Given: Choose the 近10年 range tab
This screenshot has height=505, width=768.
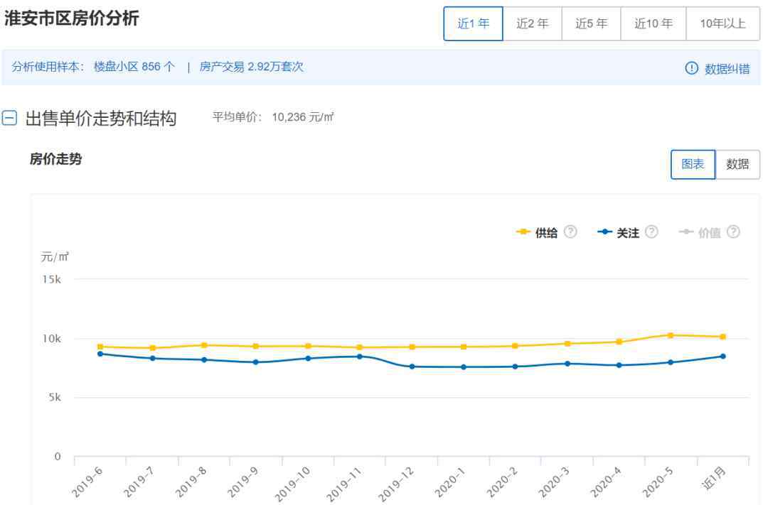Looking at the screenshot, I should [653, 23].
